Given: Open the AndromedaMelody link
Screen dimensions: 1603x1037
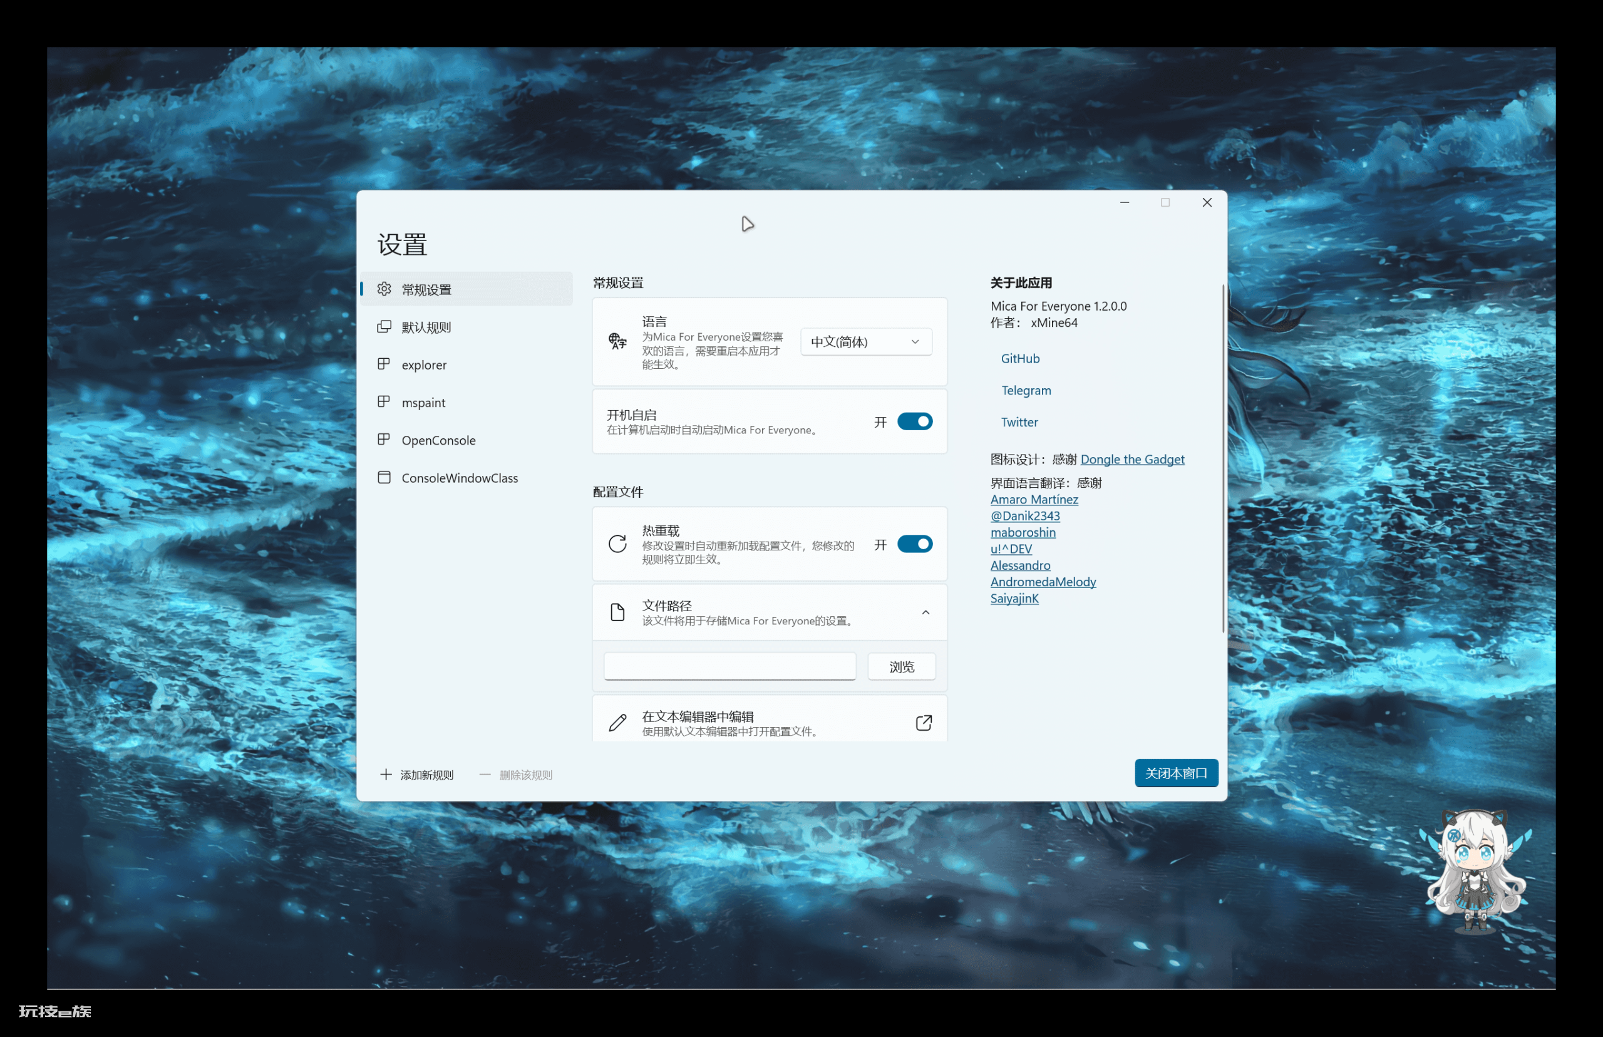Looking at the screenshot, I should (x=1043, y=582).
